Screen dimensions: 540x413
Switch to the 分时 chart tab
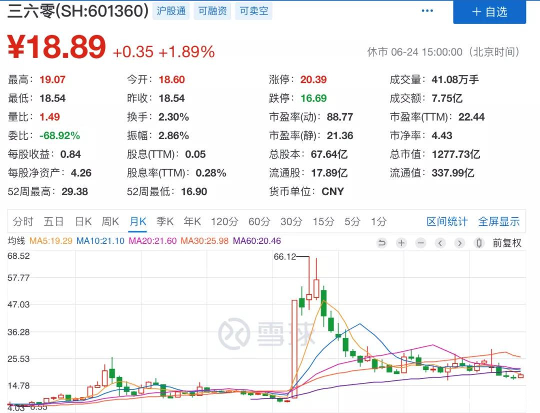[x=23, y=221]
